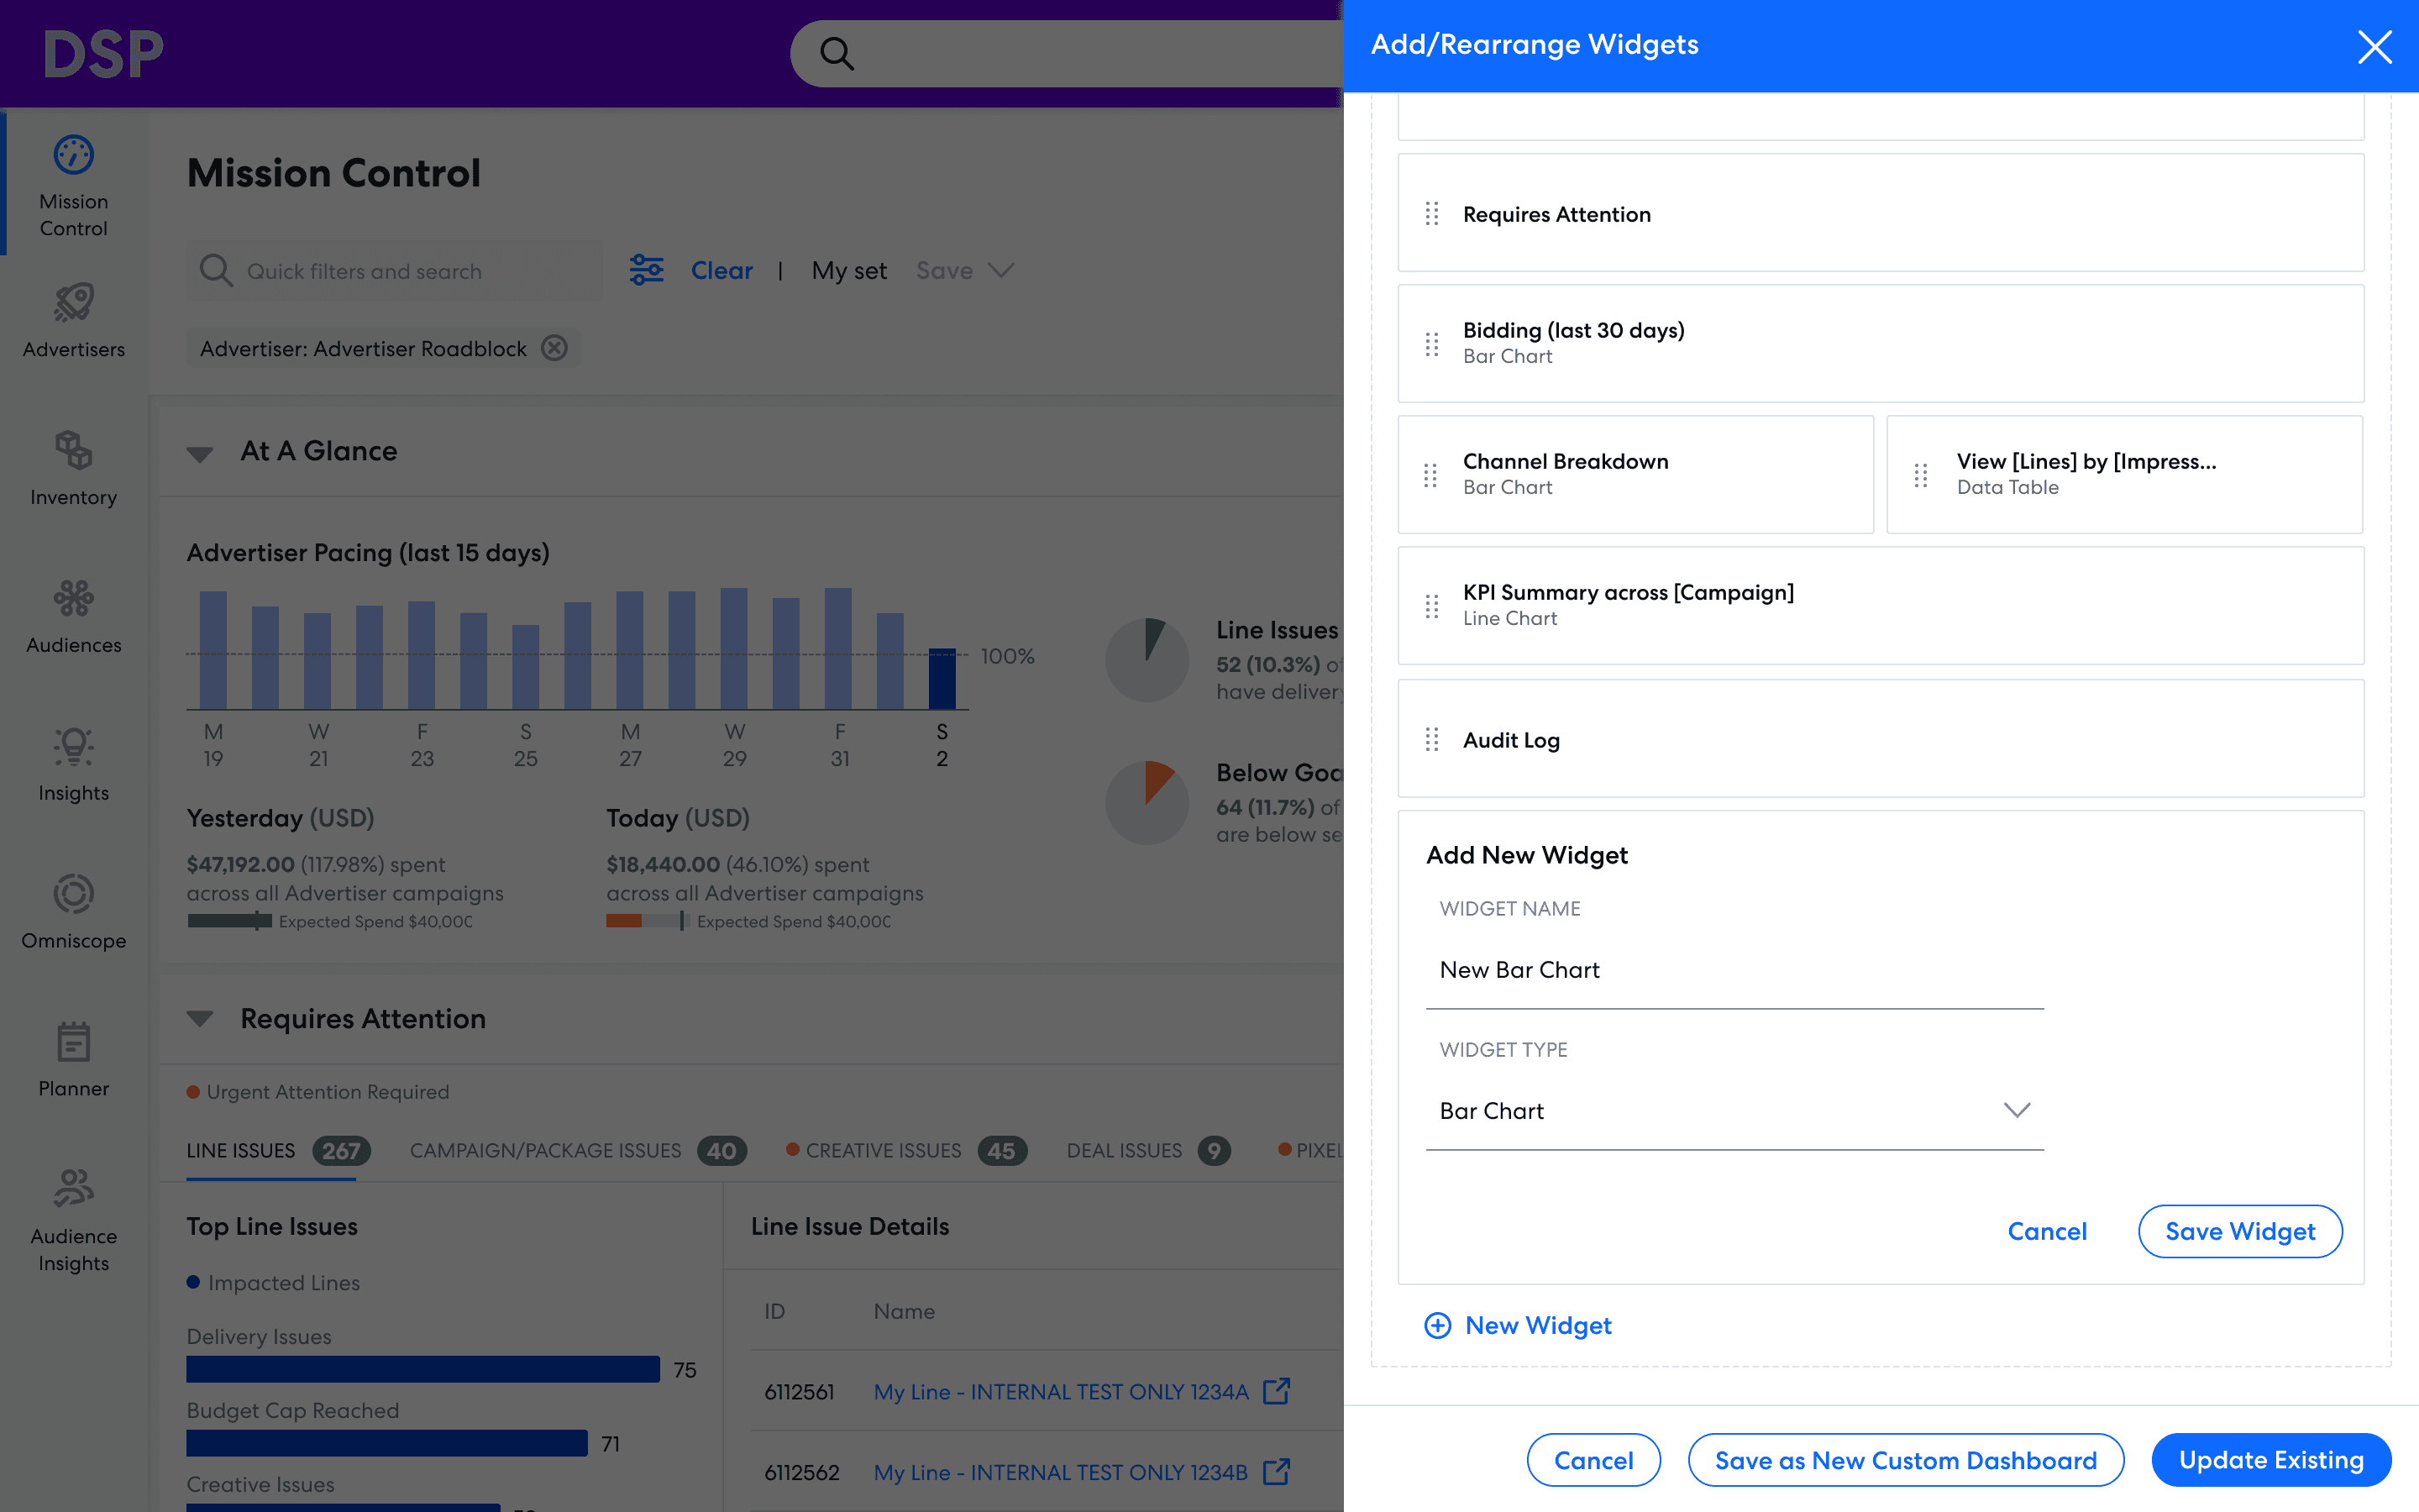The width and height of the screenshot is (2419, 1512).
Task: Click the plus icon next to New Widget
Action: coord(1437,1325)
